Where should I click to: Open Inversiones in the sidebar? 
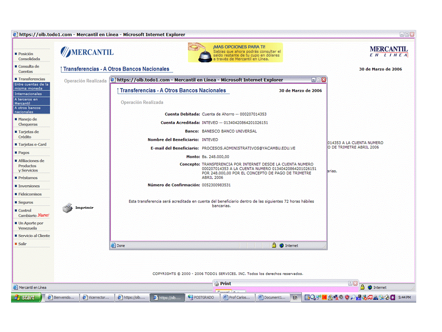point(29,186)
